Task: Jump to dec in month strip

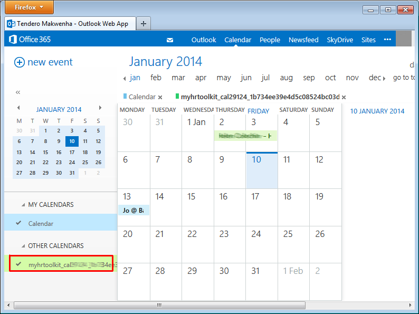Action: pos(375,78)
